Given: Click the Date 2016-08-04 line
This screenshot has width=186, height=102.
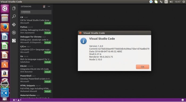Looking at the screenshot, I should click(105, 52).
